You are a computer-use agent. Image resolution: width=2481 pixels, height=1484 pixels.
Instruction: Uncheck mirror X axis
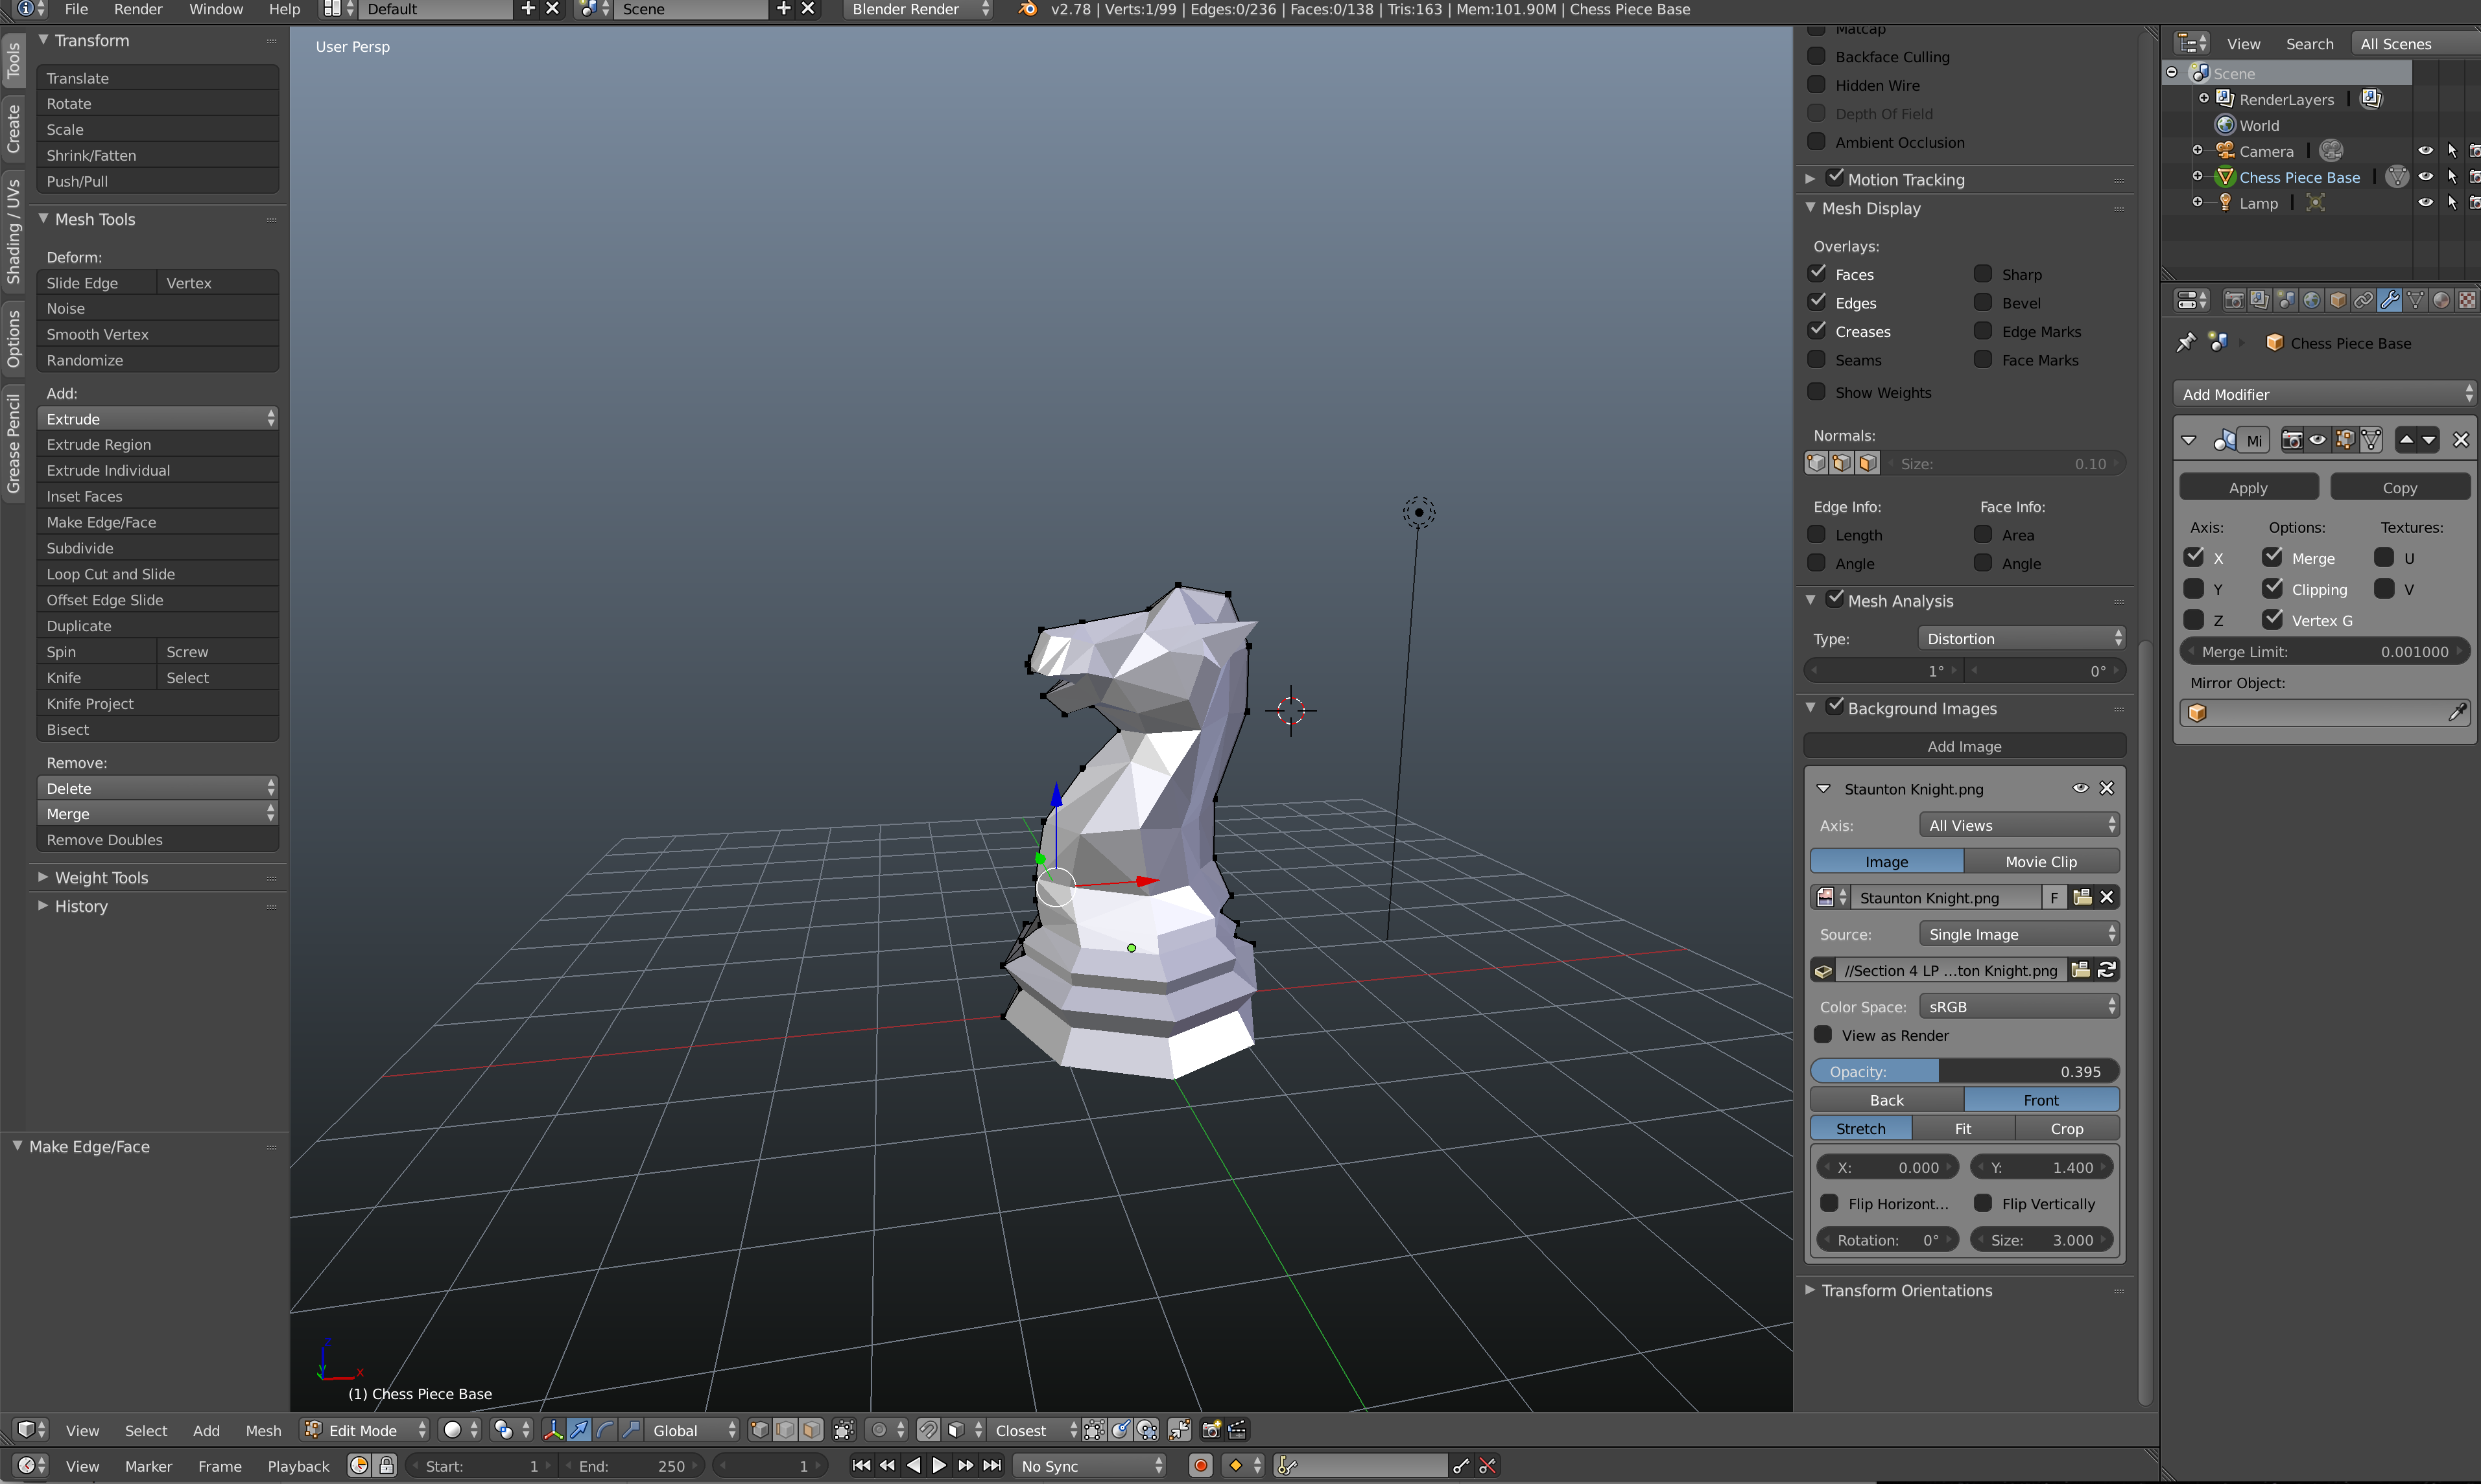pos(2194,557)
